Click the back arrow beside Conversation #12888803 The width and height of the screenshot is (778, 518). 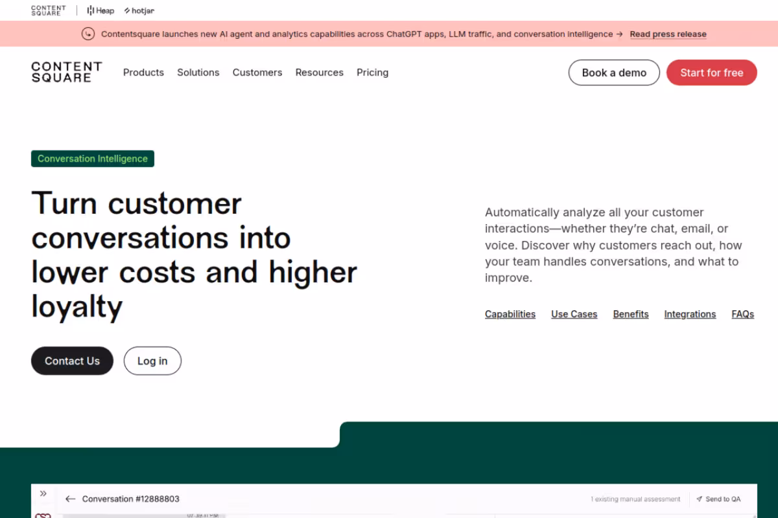tap(71, 499)
